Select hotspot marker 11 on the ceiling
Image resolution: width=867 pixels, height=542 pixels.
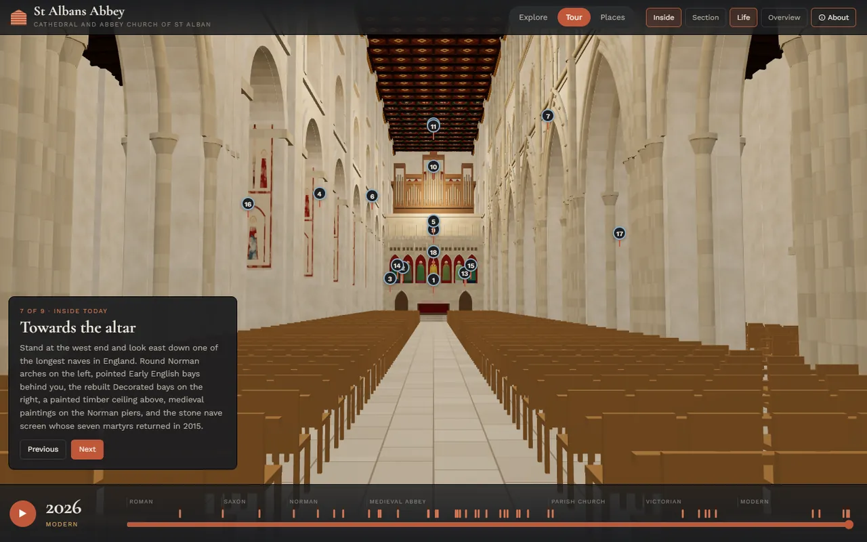[433, 127]
